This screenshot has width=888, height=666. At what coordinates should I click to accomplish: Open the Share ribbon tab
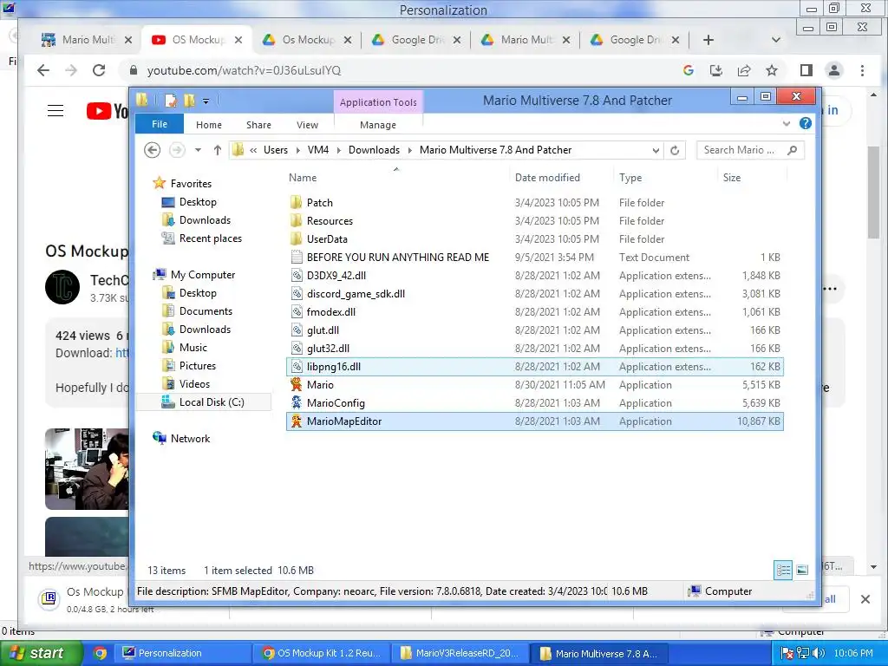[x=258, y=125]
